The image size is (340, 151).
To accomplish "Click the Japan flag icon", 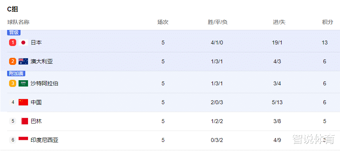I will coord(23,42).
